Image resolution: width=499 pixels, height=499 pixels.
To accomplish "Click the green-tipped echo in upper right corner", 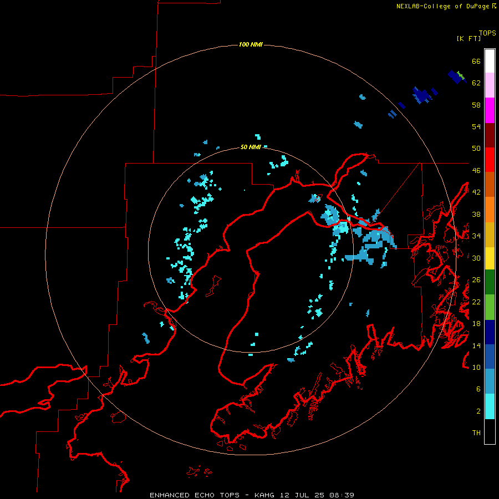I will [x=457, y=77].
